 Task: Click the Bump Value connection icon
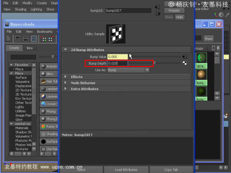[185, 57]
